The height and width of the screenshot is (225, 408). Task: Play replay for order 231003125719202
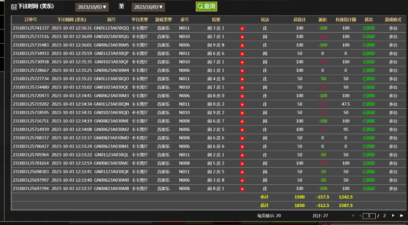click(242, 104)
